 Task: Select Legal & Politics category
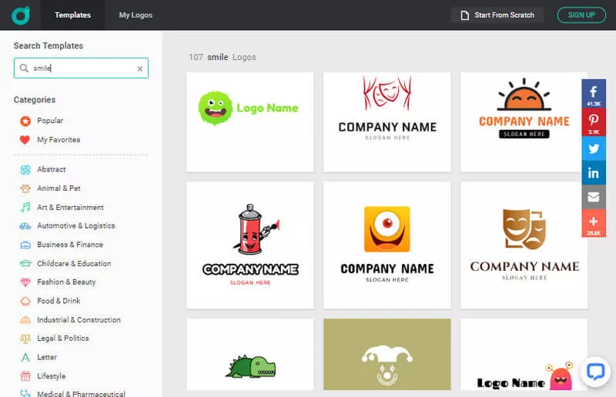[x=63, y=338]
